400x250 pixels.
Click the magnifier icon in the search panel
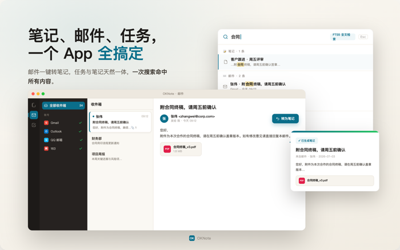(x=226, y=37)
